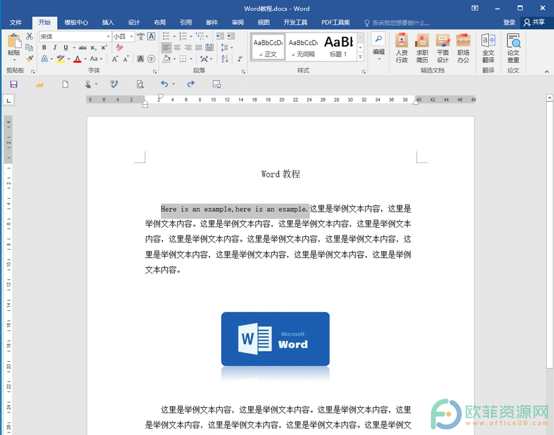The image size is (554, 435).
Task: Expand the font name dropdown 宋体
Action: pos(108,36)
